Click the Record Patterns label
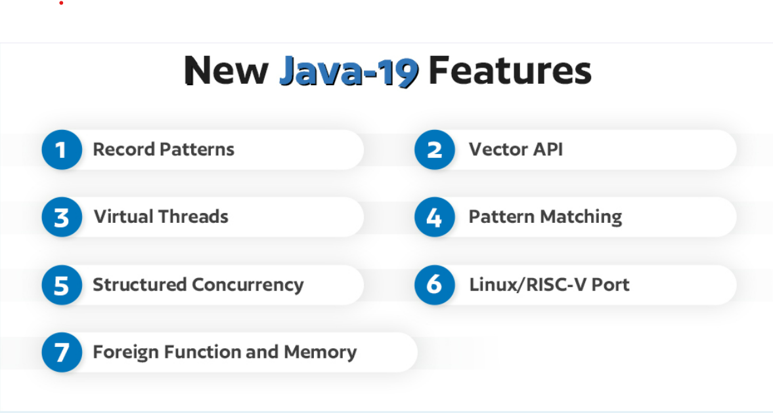This screenshot has width=773, height=413. point(164,149)
